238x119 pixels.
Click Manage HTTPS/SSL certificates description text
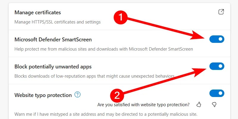click(x=57, y=22)
